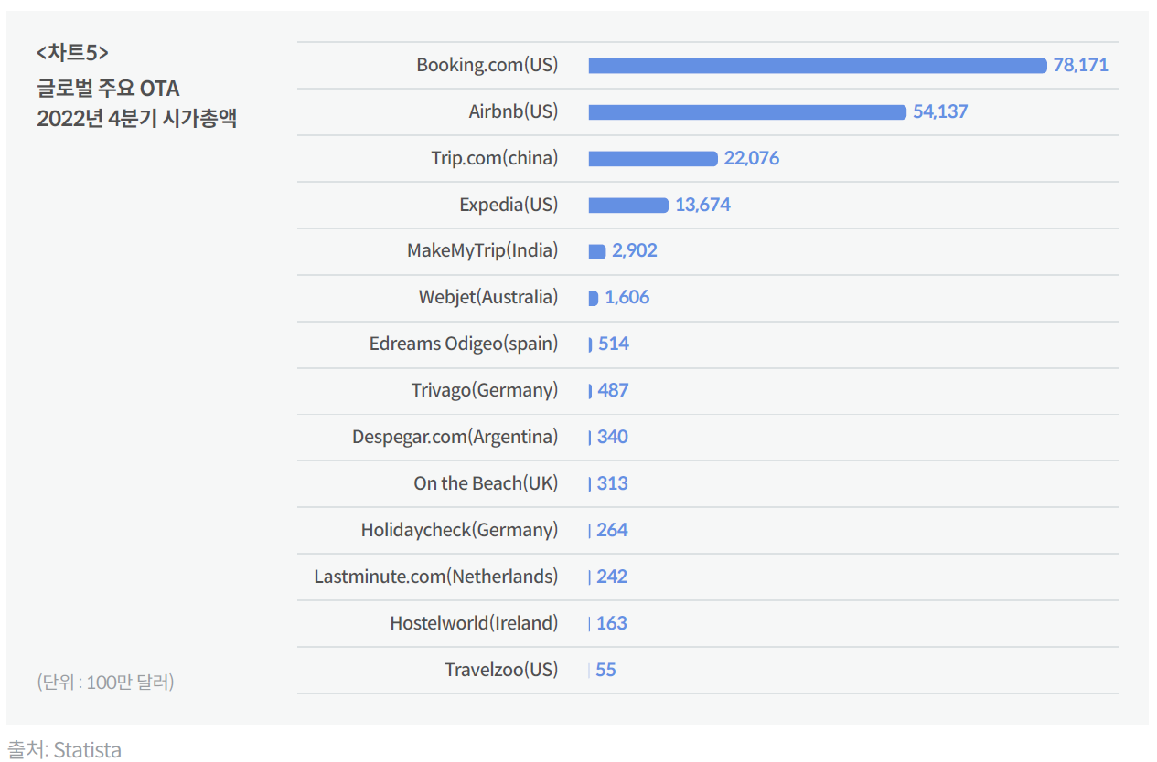Select the MakeMyTrip bar in chart
This screenshot has width=1157, height=762.
[597, 251]
